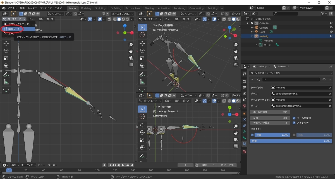335x179 pixels.
Task: Open the ファイル menu
Action: (x=12, y=8)
